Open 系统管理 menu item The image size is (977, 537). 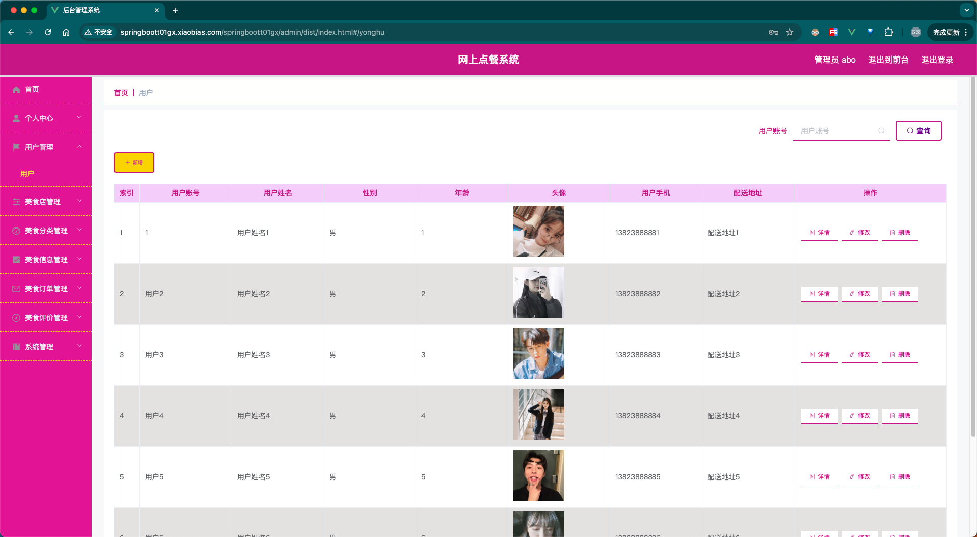point(46,347)
